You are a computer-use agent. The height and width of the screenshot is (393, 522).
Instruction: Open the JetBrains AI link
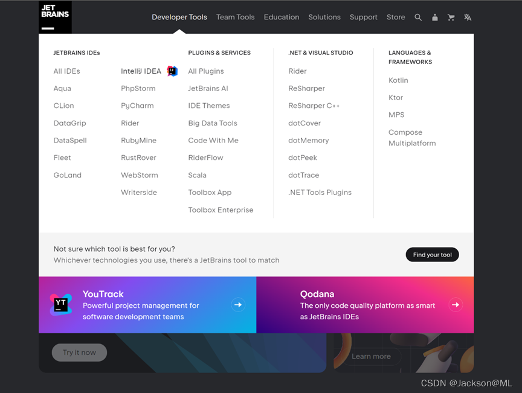(208, 89)
